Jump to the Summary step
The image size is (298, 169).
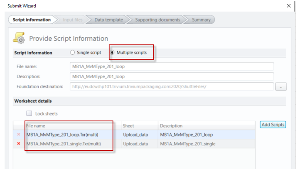[201, 20]
